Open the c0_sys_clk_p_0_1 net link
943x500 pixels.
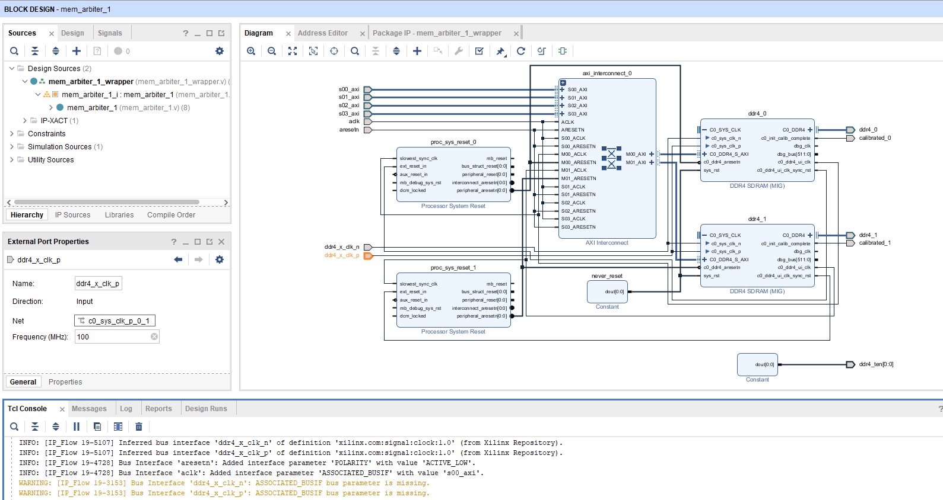tap(118, 321)
